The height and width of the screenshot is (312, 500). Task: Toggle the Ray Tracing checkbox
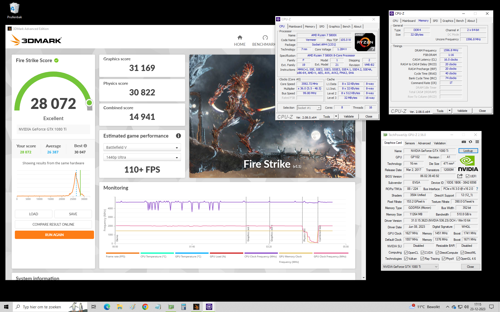(x=422, y=258)
